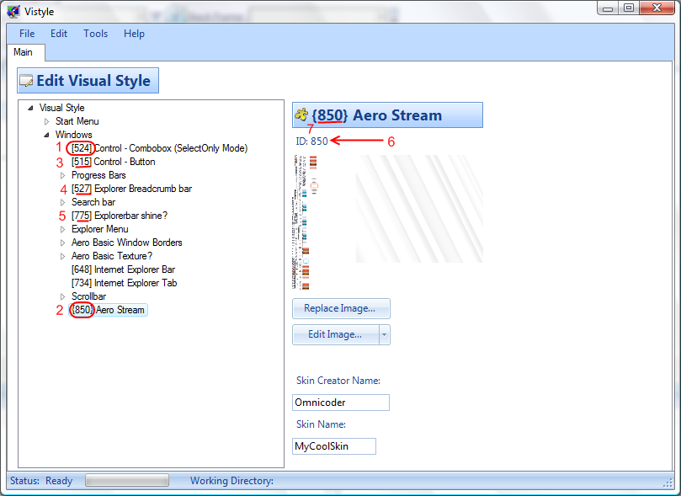Image resolution: width=681 pixels, height=496 pixels.
Task: Expand the Scrollbar tree node
Action: (x=63, y=296)
